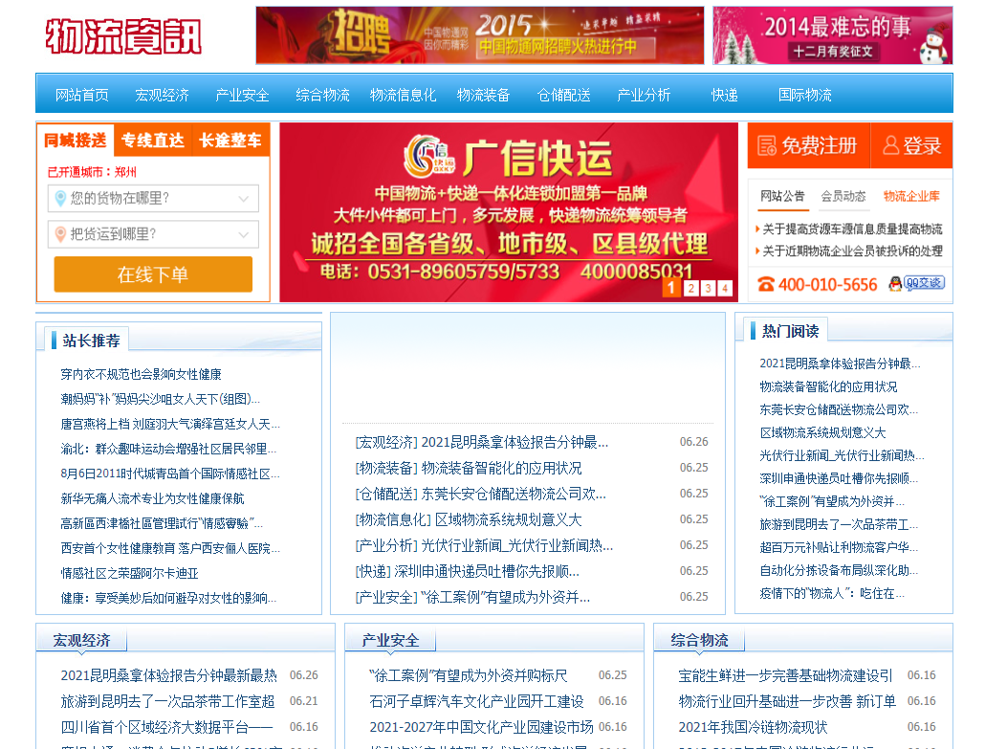Open 快递 navigation menu item
This screenshot has height=749, width=985.
click(x=724, y=95)
